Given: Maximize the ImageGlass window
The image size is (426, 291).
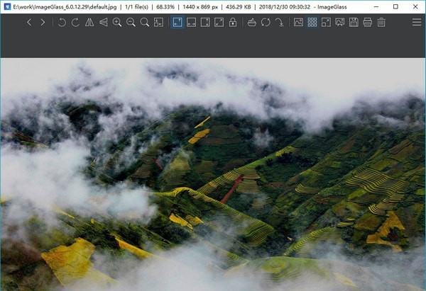Looking at the screenshot, I should coord(395,6).
